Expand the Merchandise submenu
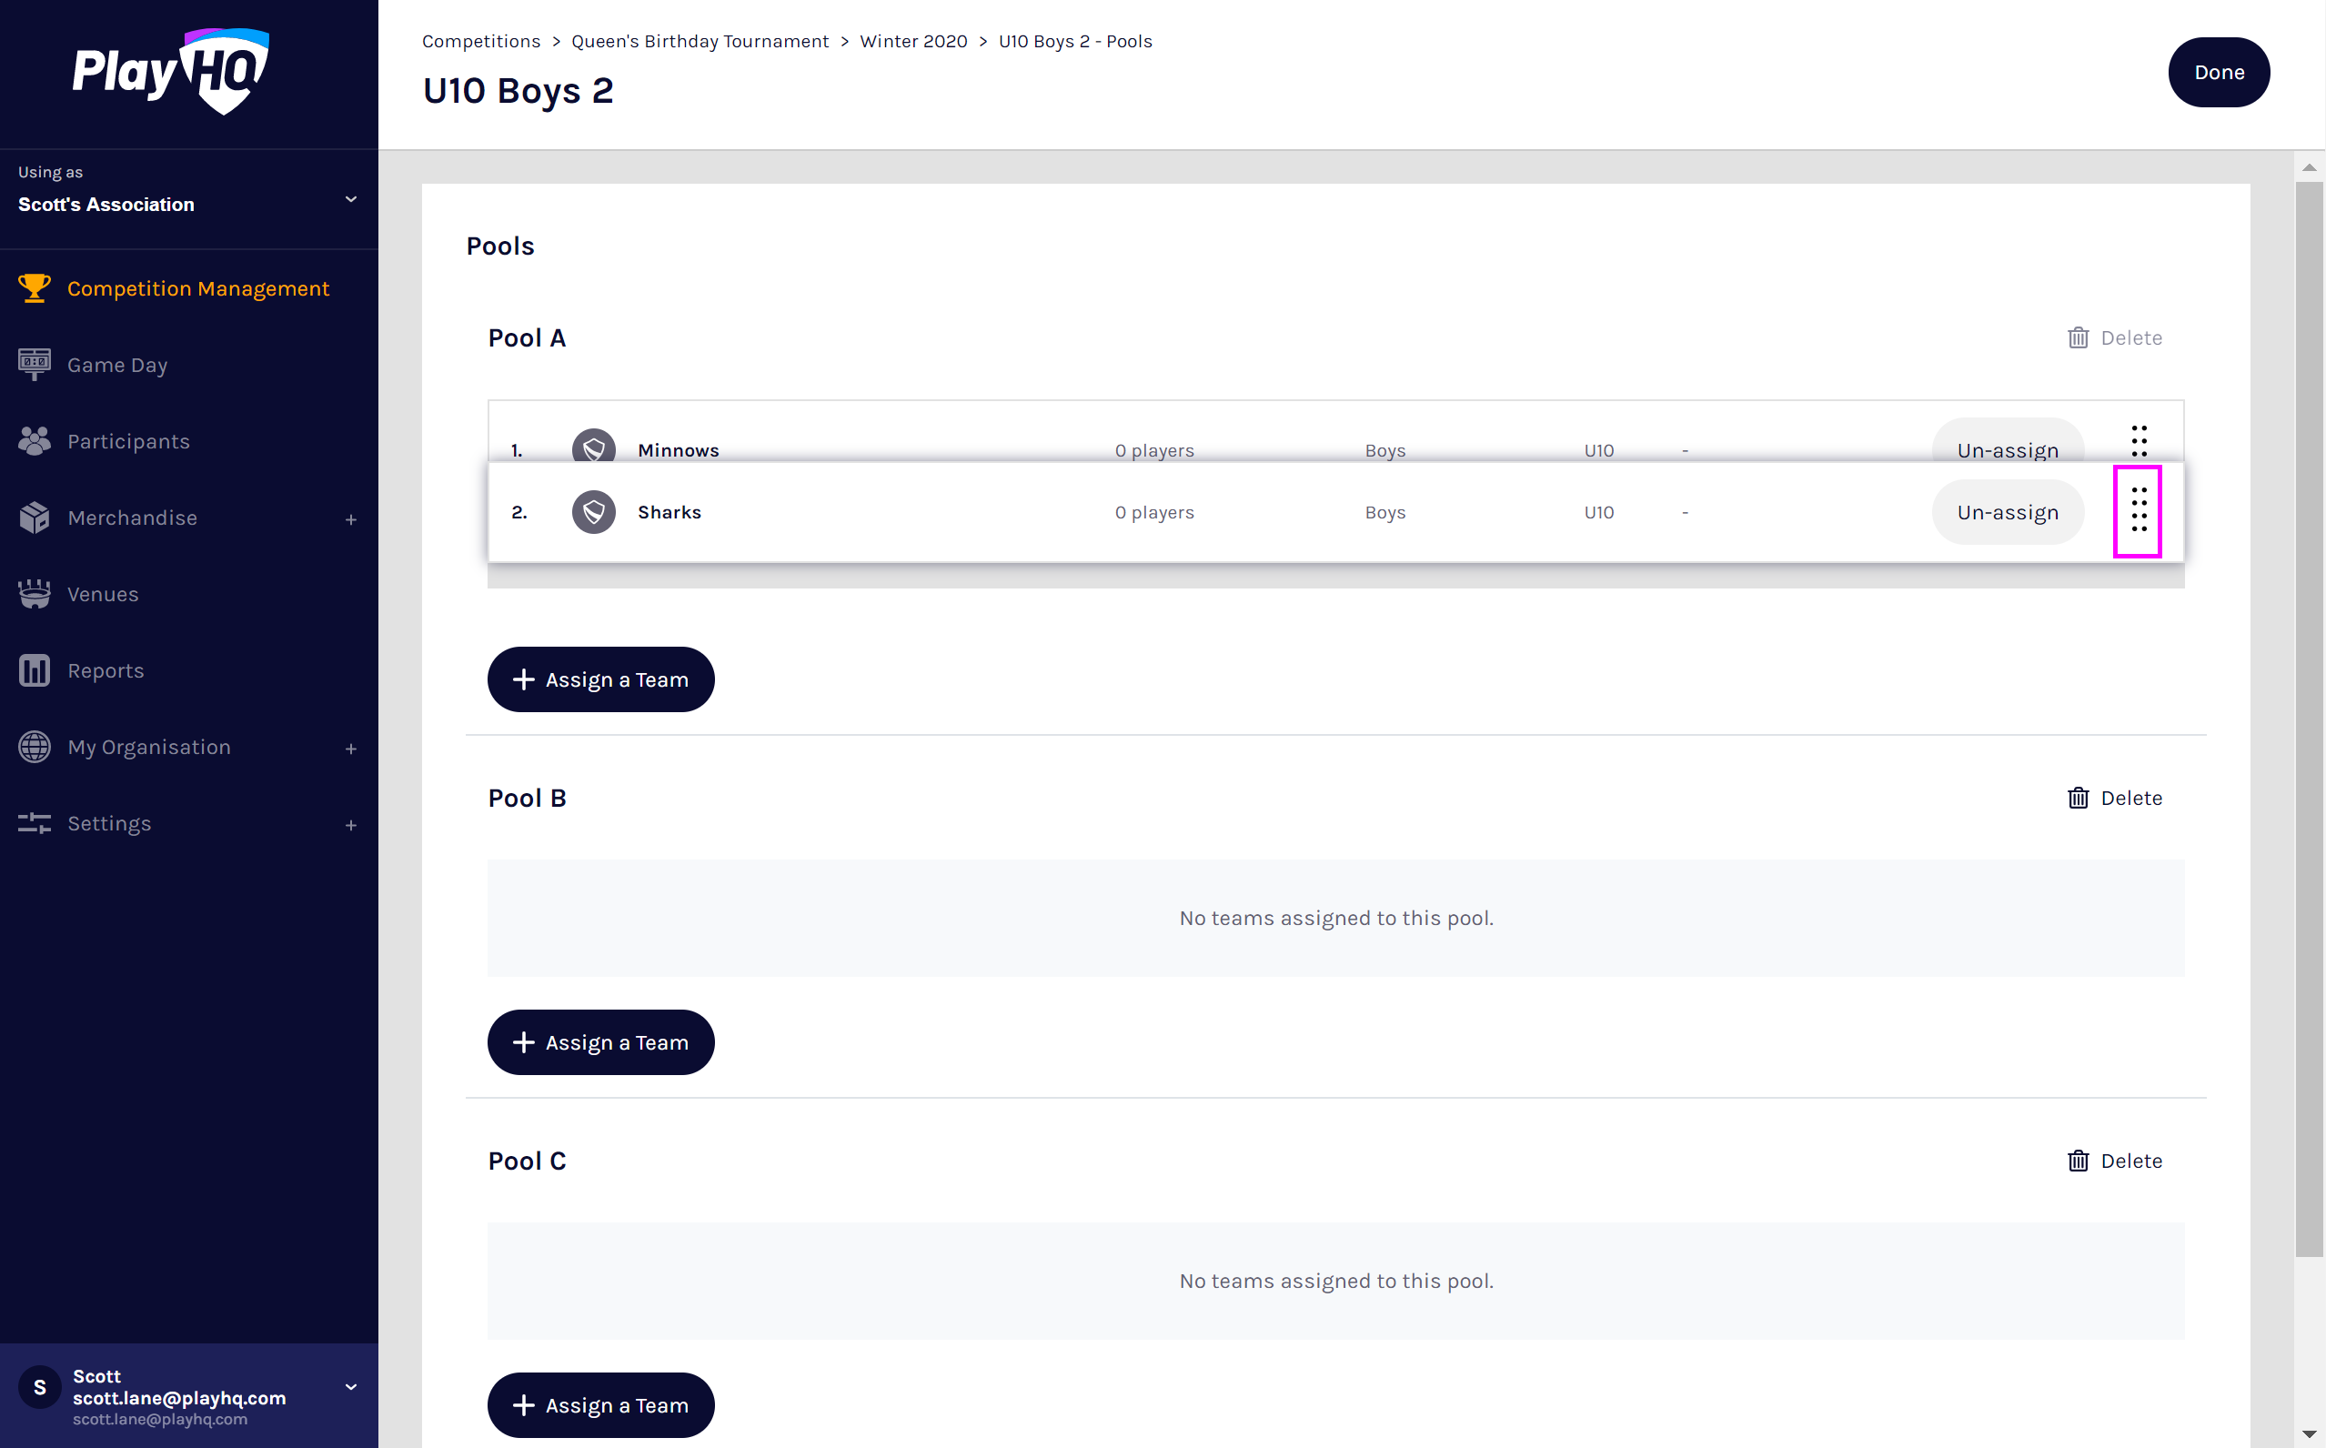 click(350, 519)
